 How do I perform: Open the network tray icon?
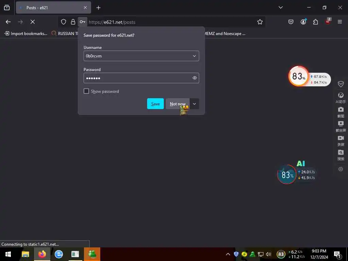click(261, 254)
